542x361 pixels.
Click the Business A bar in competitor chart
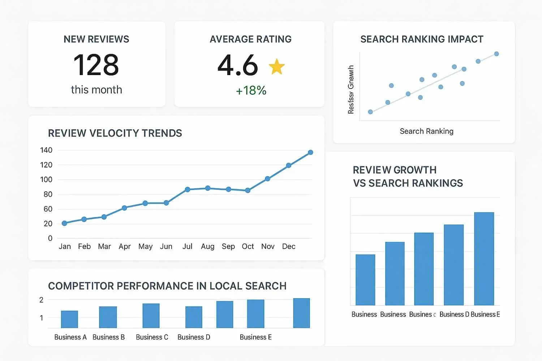coord(70,319)
